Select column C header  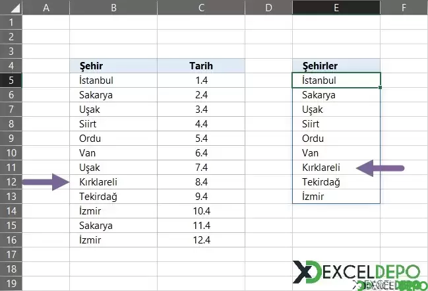[200, 8]
